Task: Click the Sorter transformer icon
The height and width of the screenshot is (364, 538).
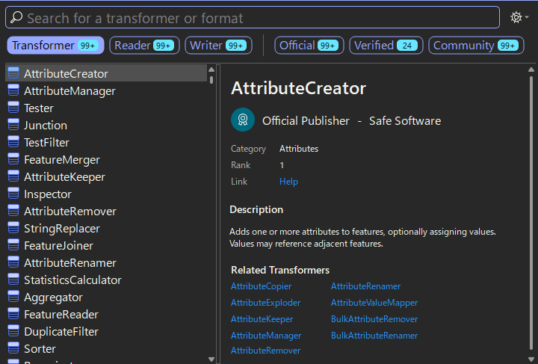Action: 13,348
